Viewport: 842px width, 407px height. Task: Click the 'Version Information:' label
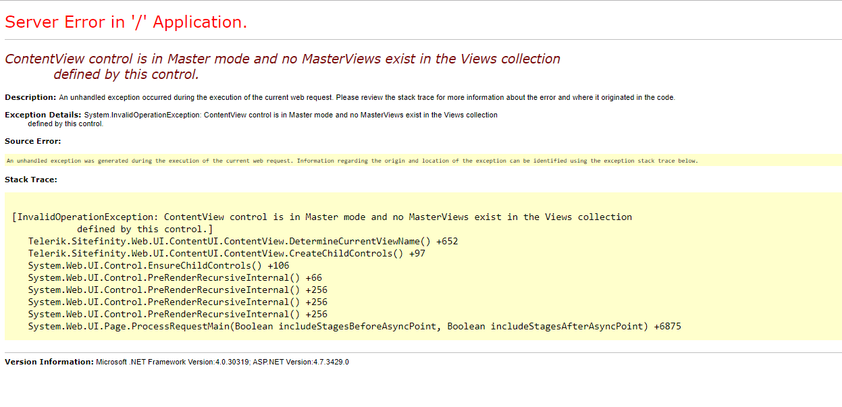pos(49,362)
